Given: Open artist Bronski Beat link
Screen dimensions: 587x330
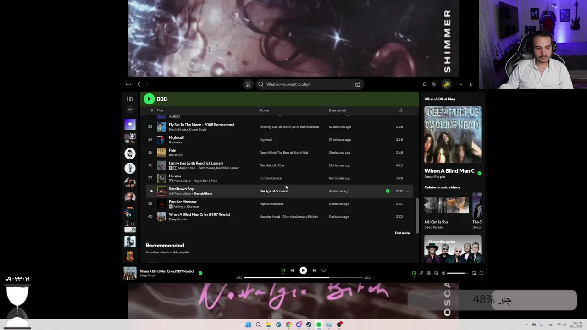Looking at the screenshot, I should [x=203, y=194].
